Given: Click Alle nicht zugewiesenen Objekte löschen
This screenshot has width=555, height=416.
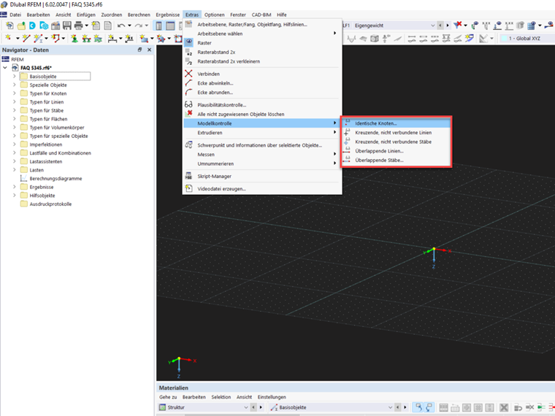Looking at the screenshot, I should (241, 114).
